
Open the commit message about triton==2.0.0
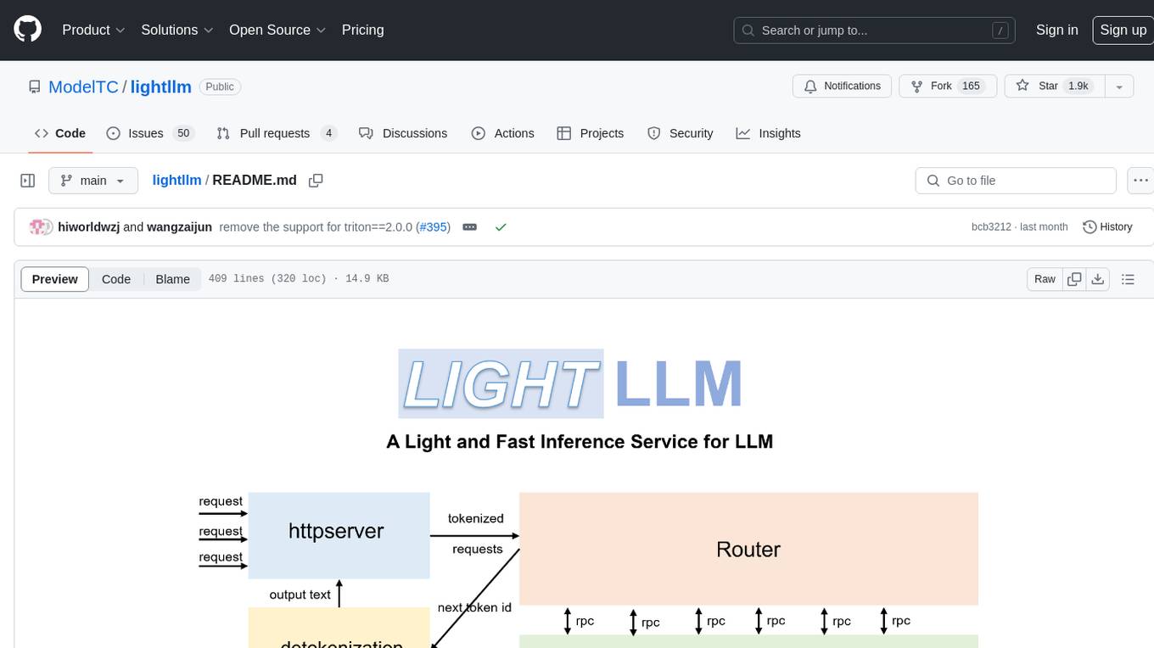[316, 227]
